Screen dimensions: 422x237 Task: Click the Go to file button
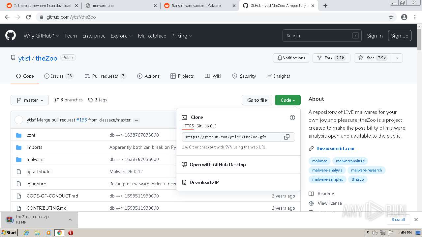[257, 100]
